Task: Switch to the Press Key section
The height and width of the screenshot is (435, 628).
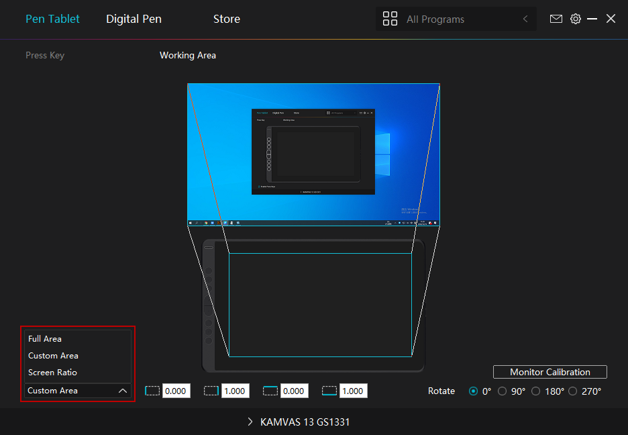Action: (45, 55)
